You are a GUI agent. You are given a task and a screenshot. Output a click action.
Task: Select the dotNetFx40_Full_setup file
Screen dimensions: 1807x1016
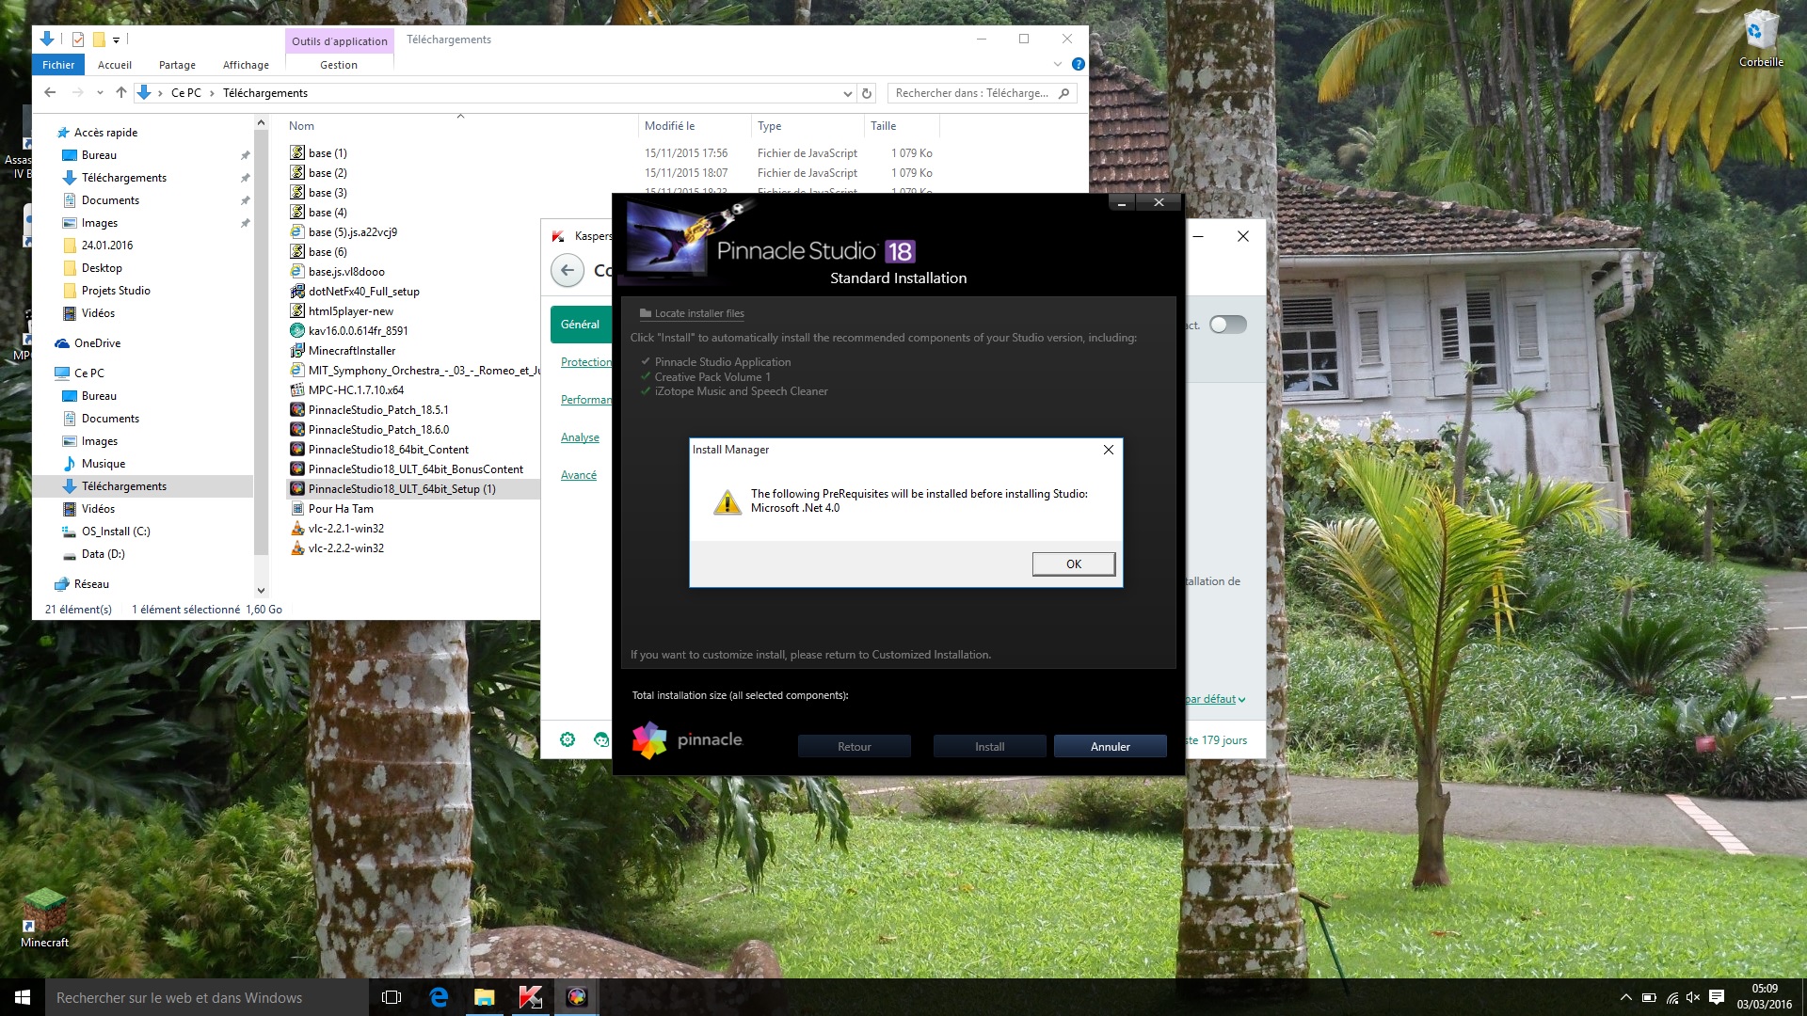tap(363, 292)
